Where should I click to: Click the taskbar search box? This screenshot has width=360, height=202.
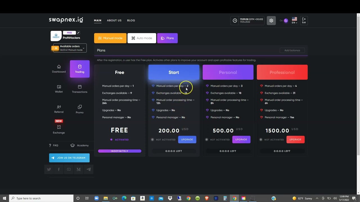41,198
